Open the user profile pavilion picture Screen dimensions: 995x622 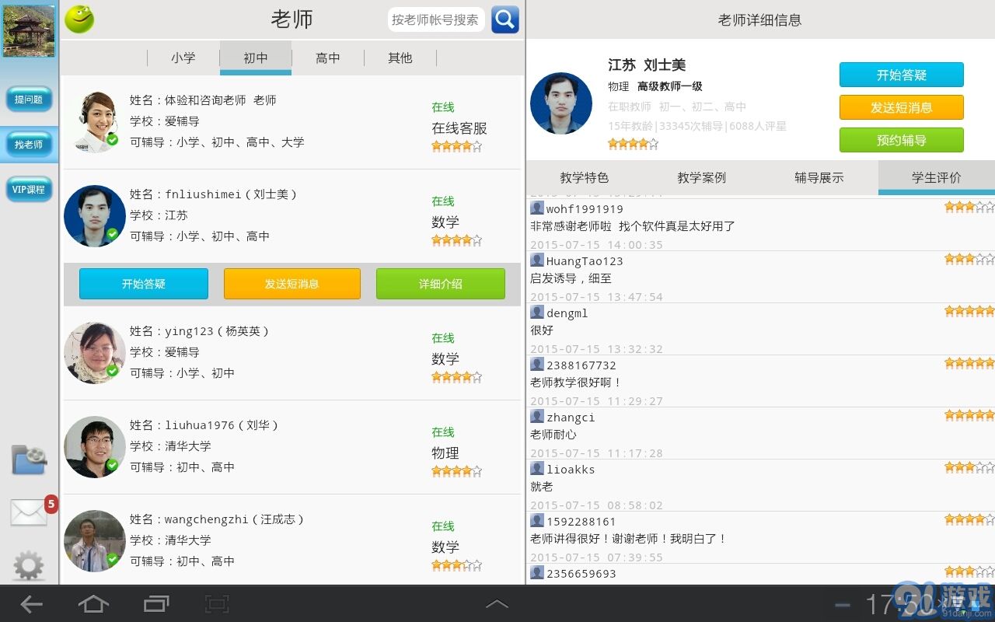(x=29, y=31)
